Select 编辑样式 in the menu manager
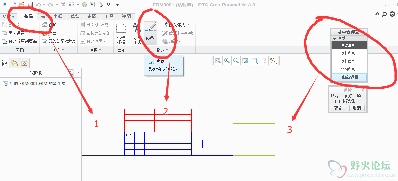The image size is (398, 181). click(349, 53)
